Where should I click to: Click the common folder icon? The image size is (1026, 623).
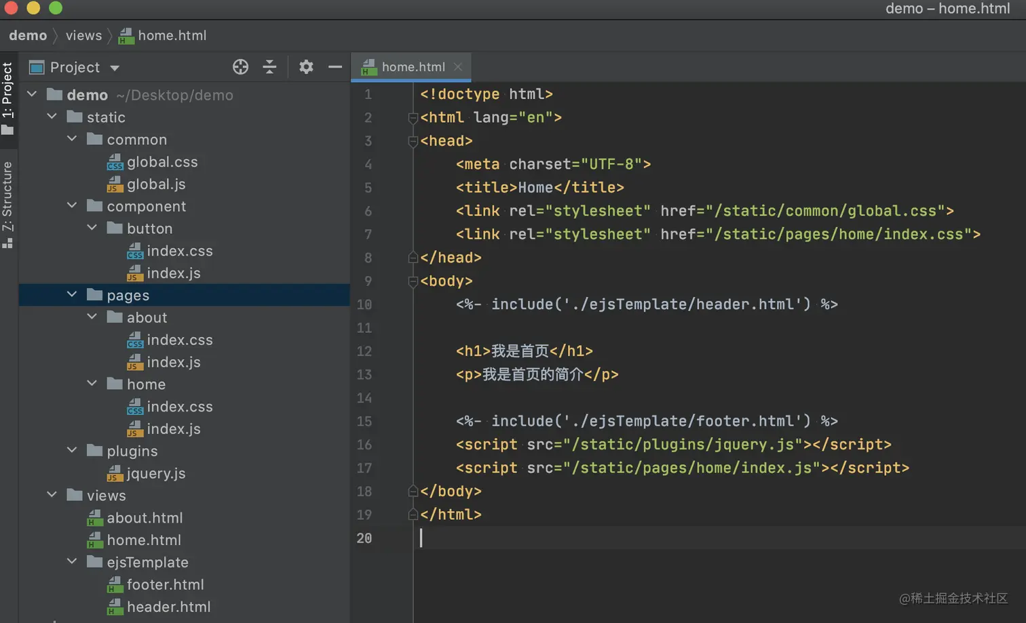[x=95, y=139]
